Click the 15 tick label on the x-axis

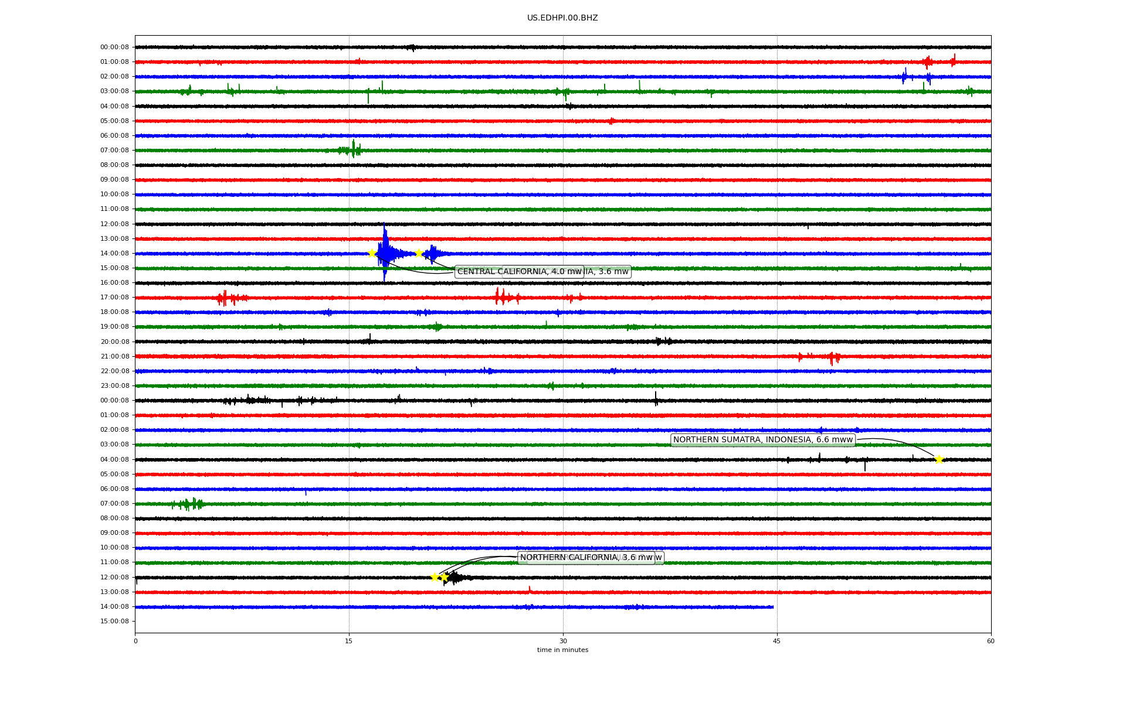[x=349, y=641]
